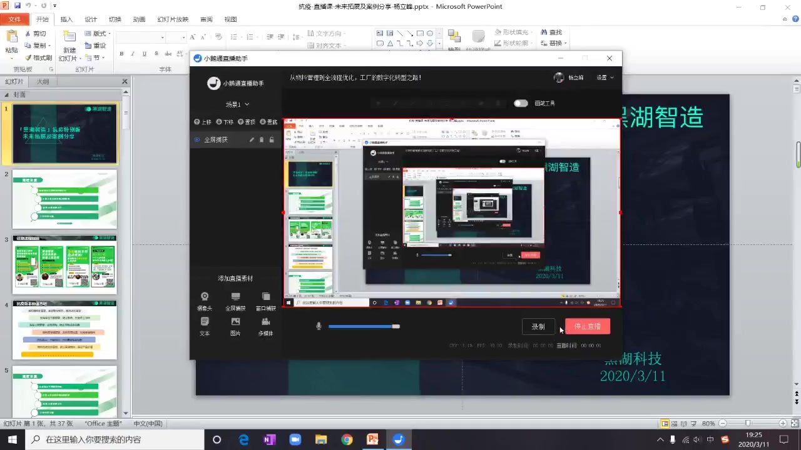
Task: Open the layout (版式) dropdown
Action: point(98,34)
